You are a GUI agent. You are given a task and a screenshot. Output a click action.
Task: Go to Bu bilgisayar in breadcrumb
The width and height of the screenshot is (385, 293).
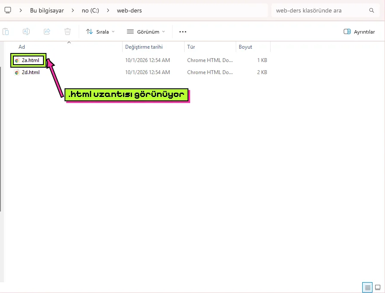click(47, 10)
